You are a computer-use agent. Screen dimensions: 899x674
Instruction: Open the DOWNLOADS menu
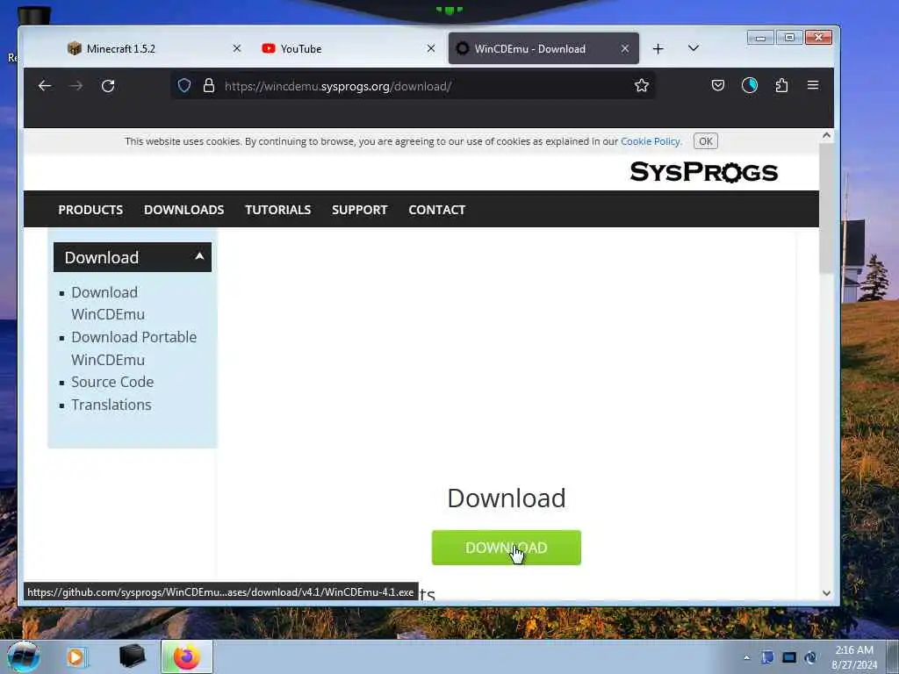[184, 210]
